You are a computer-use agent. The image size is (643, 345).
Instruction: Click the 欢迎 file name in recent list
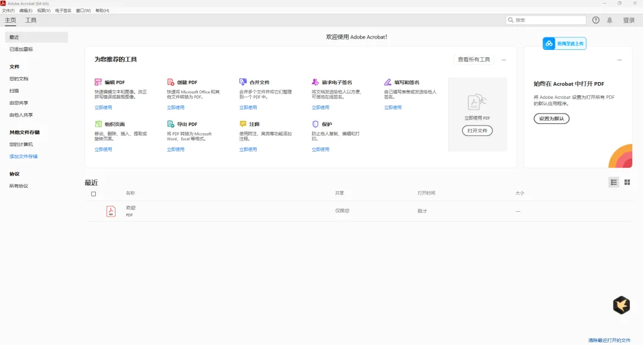coord(130,208)
